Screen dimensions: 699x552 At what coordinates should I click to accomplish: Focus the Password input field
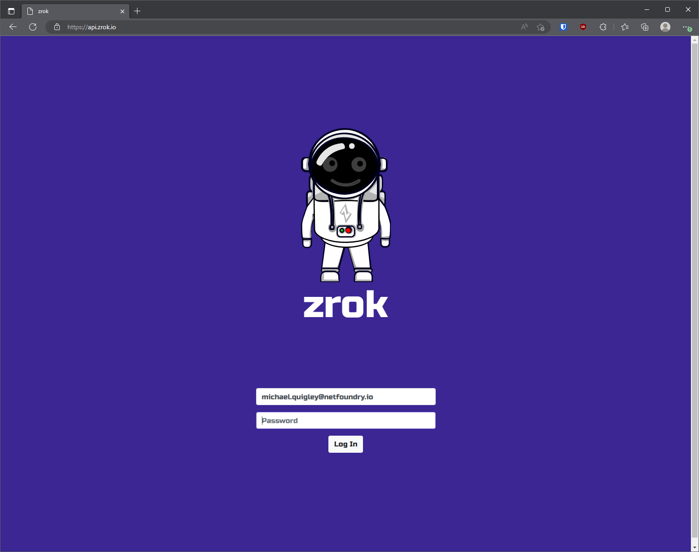point(345,420)
